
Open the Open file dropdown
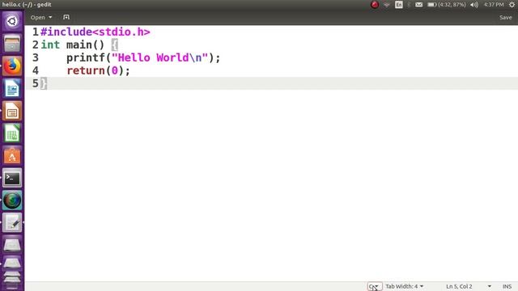[x=41, y=17]
